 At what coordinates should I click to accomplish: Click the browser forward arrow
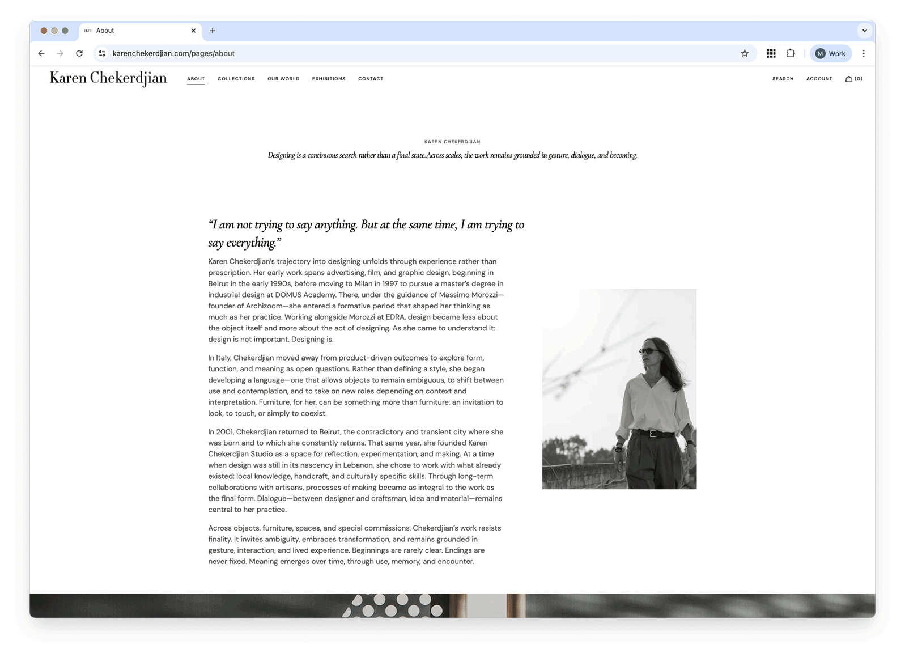[60, 53]
